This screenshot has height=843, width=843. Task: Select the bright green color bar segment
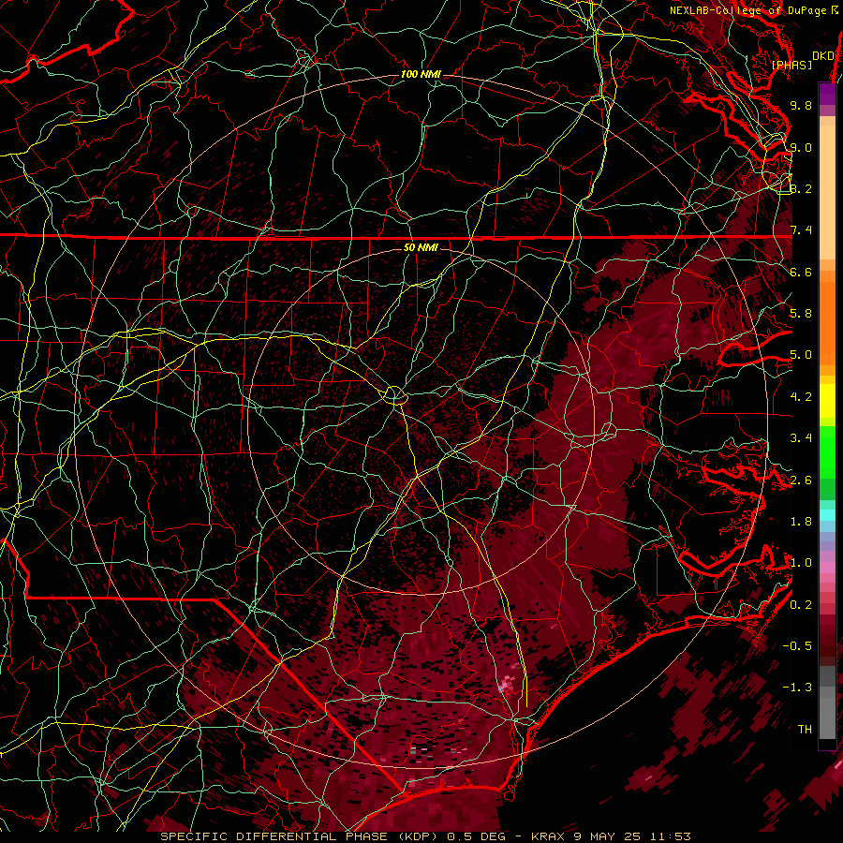coord(827,451)
